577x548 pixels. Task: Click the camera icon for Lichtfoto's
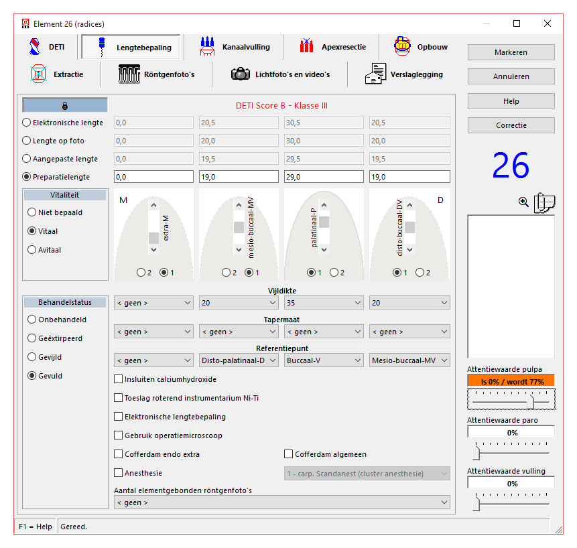pyautogui.click(x=241, y=74)
